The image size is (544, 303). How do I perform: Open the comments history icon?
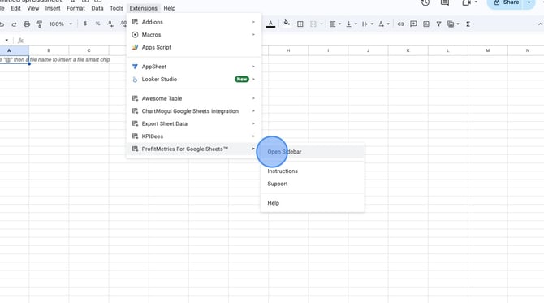coord(445,2)
